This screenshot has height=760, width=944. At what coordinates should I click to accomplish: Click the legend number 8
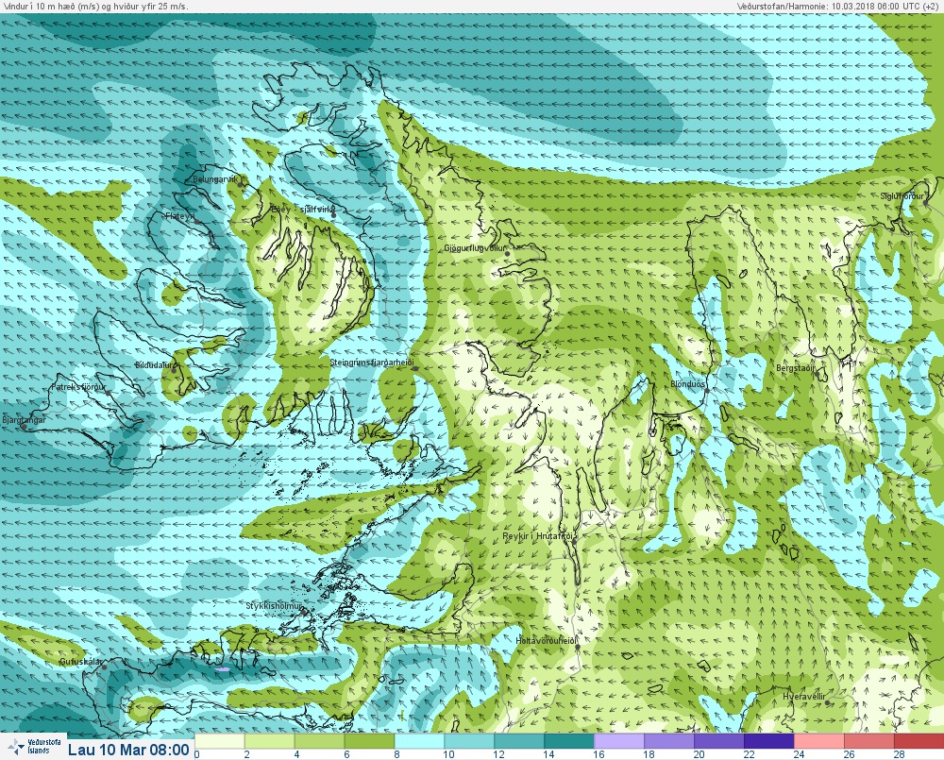click(x=396, y=754)
